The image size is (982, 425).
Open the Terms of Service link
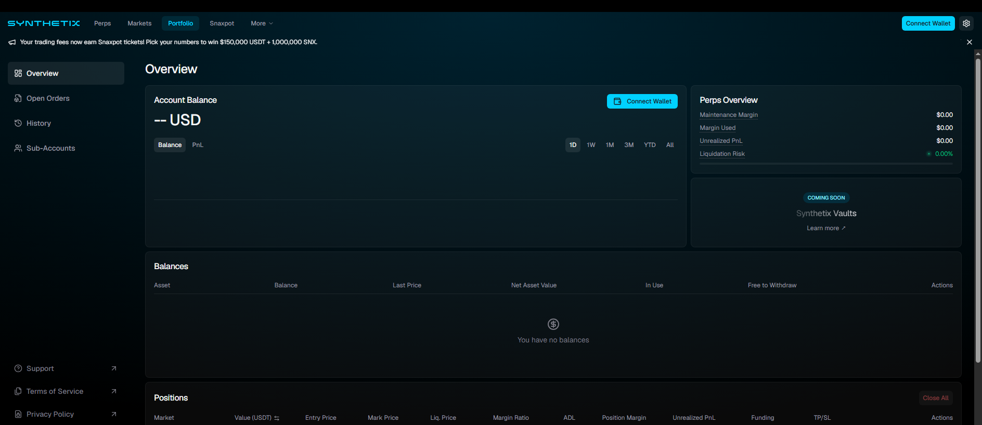click(x=66, y=391)
